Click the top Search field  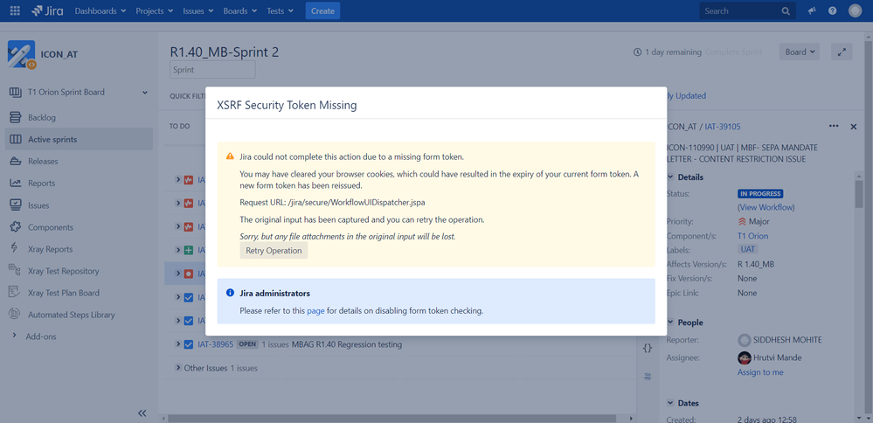click(747, 10)
